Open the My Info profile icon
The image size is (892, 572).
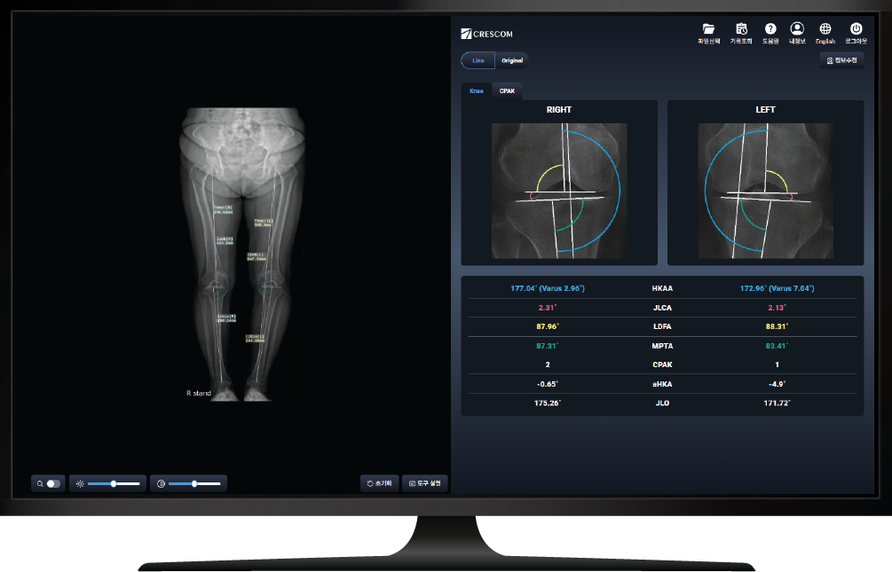[x=796, y=29]
